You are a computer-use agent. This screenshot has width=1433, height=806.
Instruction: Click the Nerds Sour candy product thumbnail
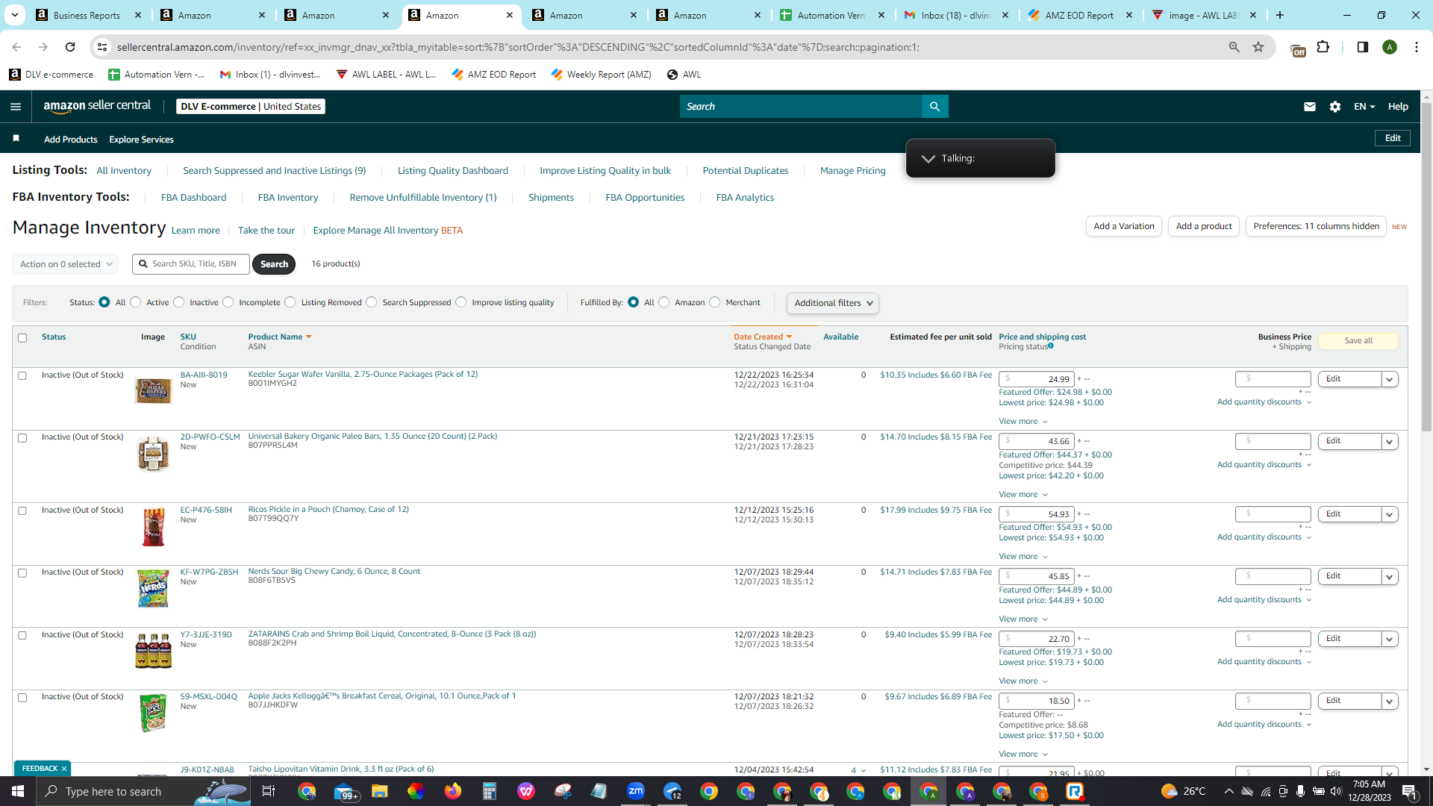(x=153, y=588)
